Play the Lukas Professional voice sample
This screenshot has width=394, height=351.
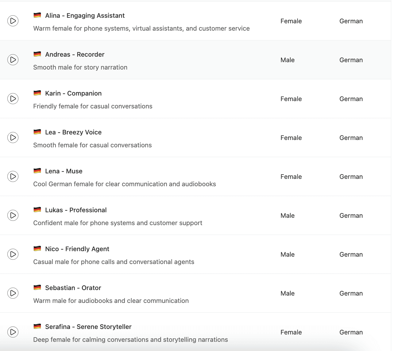pos(13,215)
